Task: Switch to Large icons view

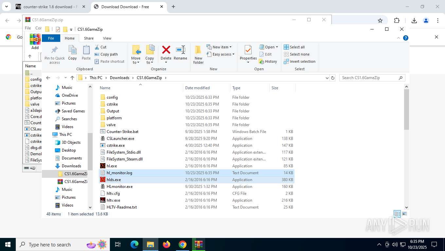Action: coord(404,214)
